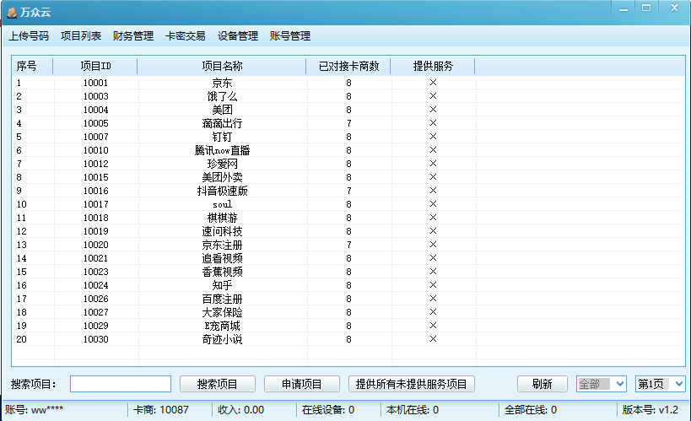691x421 pixels.
Task: Toggle service X mark for 速问科技 row
Action: click(x=433, y=231)
